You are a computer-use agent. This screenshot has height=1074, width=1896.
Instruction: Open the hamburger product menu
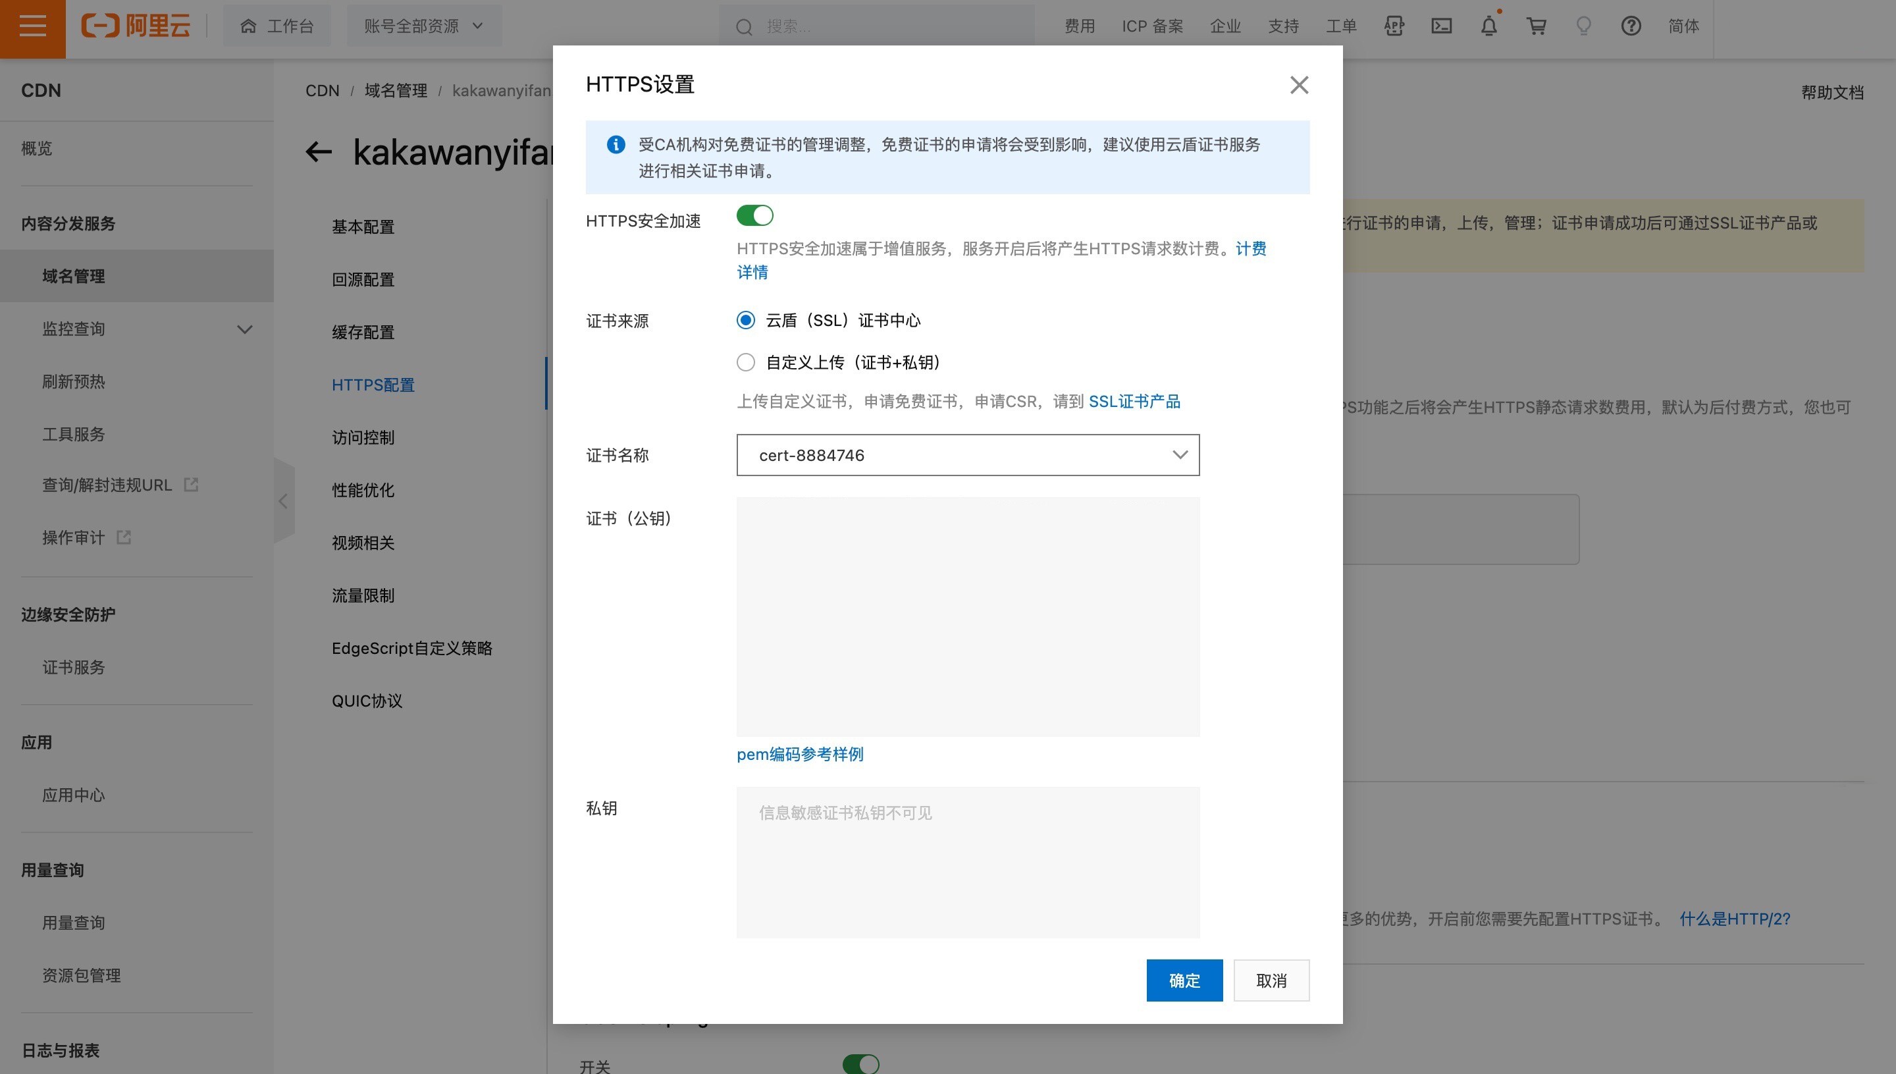point(32,27)
